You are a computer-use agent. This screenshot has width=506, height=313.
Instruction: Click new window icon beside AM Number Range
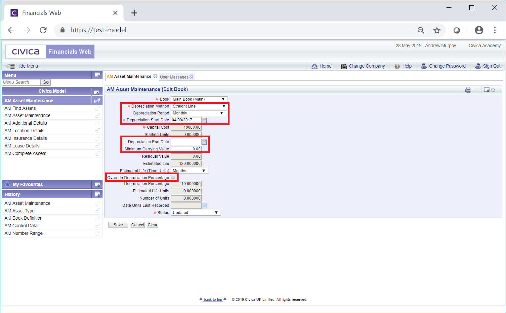click(98, 233)
